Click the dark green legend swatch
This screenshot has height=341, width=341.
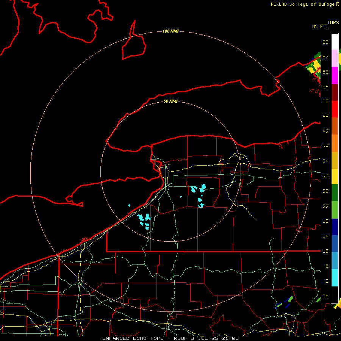[x=335, y=193]
